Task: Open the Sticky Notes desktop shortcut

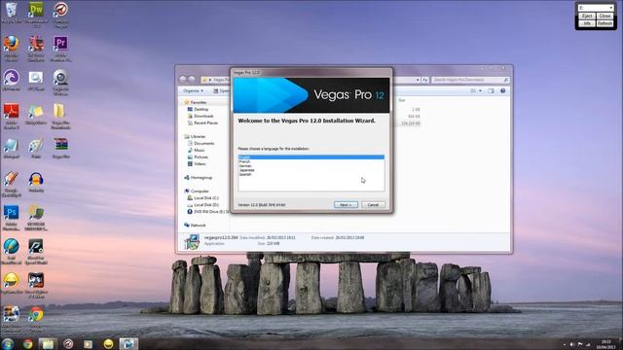Action: click(36, 115)
